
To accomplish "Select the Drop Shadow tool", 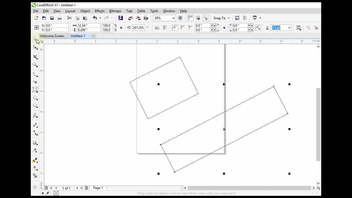I will click(35, 143).
